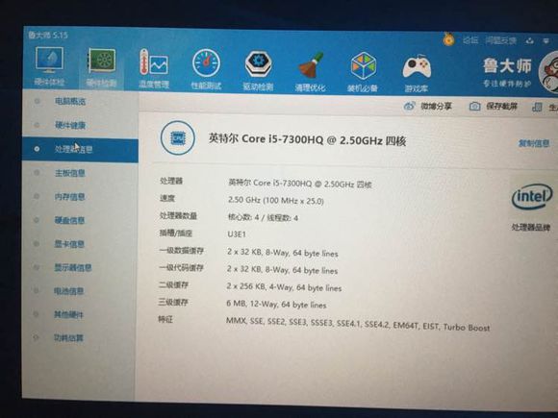This screenshot has height=418, width=558.
Task: Click the 核心数: 4 / 线程数: 4 value
Action: (263, 217)
